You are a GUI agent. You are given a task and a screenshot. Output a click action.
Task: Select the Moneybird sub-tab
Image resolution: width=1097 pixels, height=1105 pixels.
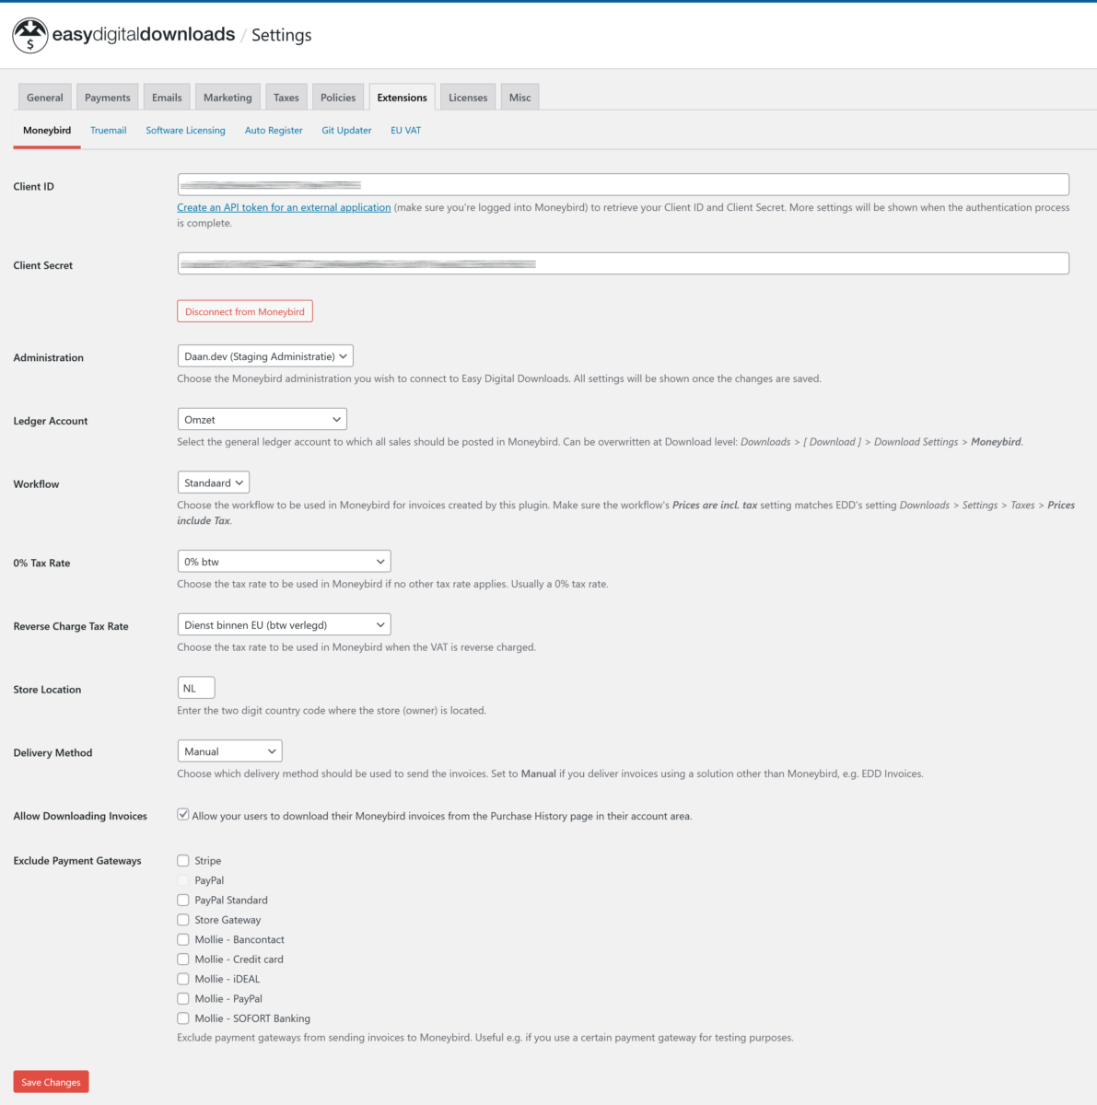tap(47, 131)
